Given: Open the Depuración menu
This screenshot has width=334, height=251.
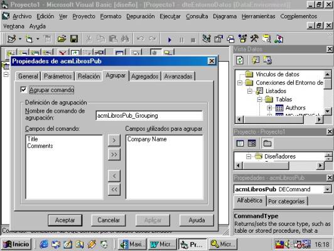Looking at the screenshot, I should (x=141, y=16).
